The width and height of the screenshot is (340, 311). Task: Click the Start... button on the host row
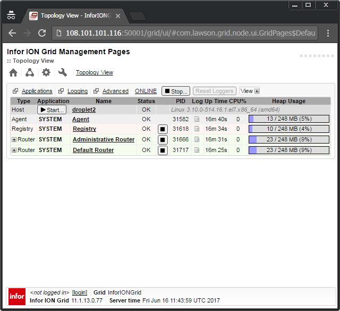(52, 110)
